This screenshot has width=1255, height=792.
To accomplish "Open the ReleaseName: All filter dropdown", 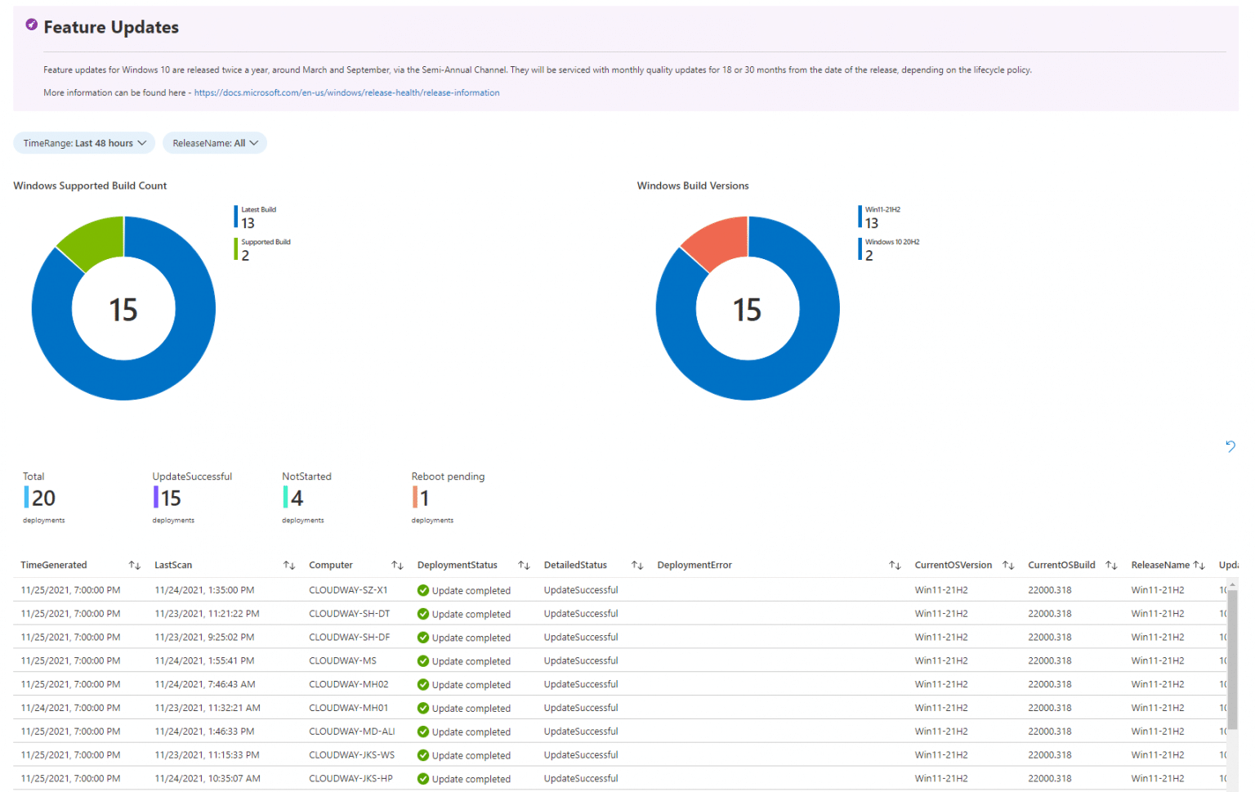I will click(214, 142).
